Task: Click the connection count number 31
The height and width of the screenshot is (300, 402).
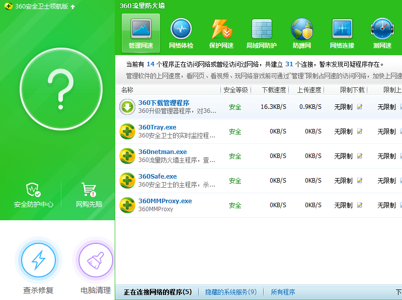Action: pyautogui.click(x=289, y=64)
